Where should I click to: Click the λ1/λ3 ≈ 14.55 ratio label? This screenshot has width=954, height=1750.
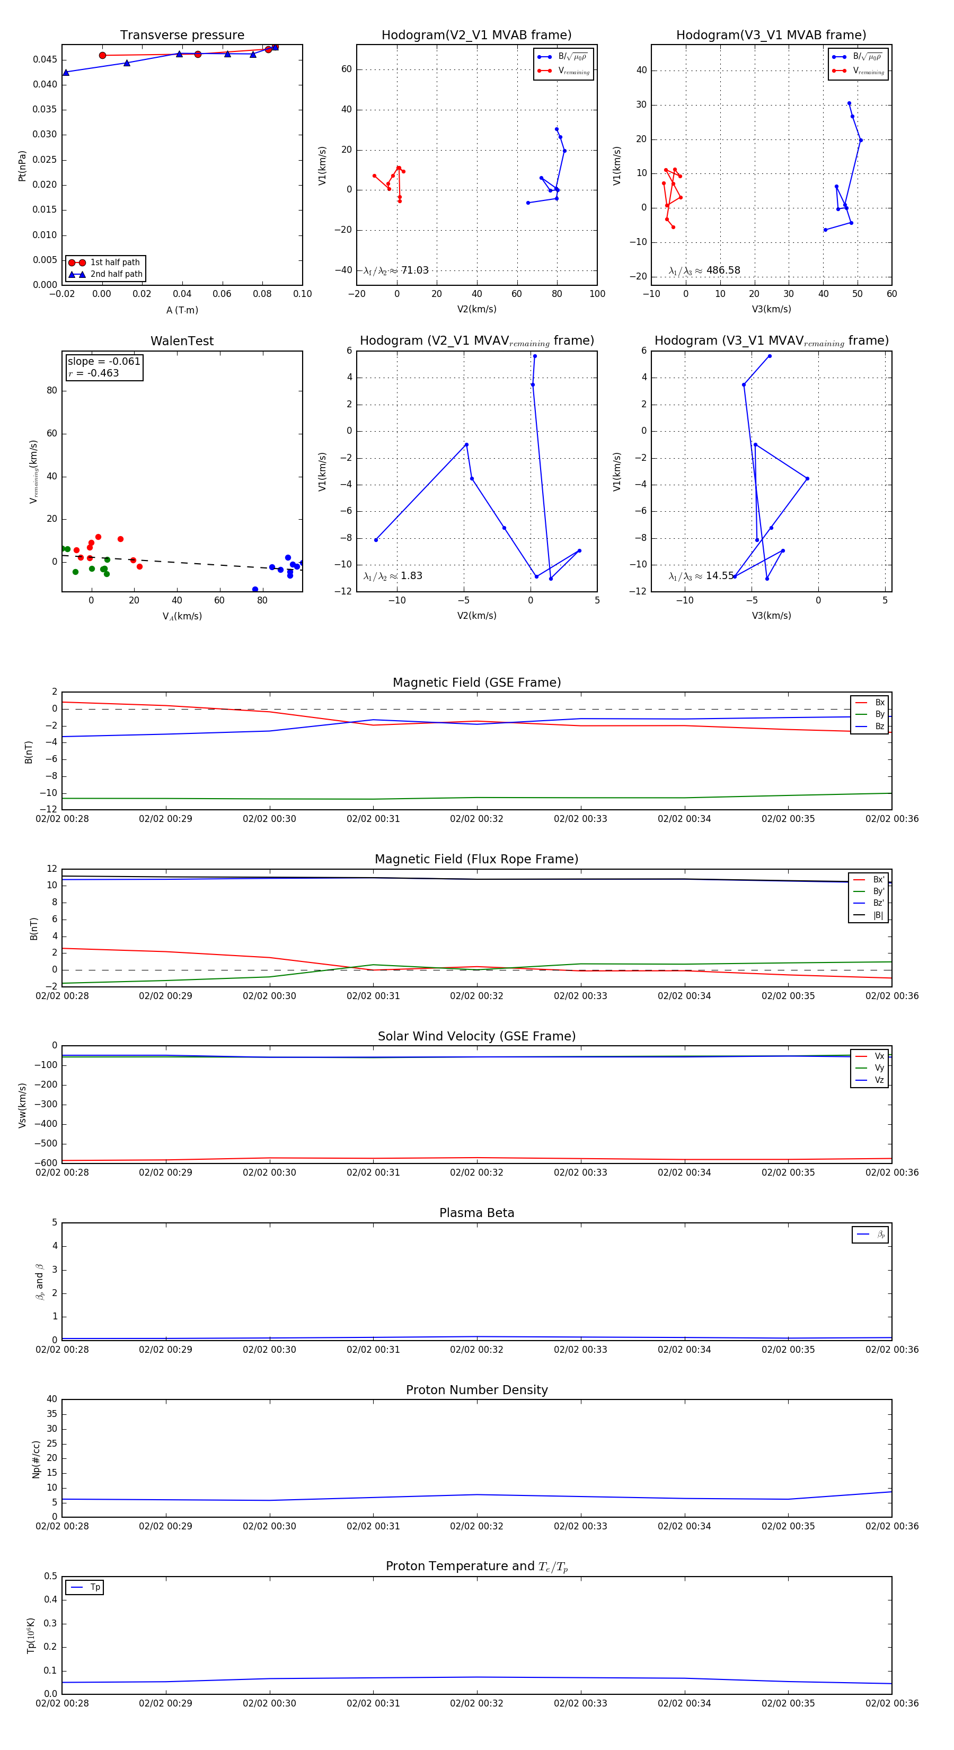(701, 576)
